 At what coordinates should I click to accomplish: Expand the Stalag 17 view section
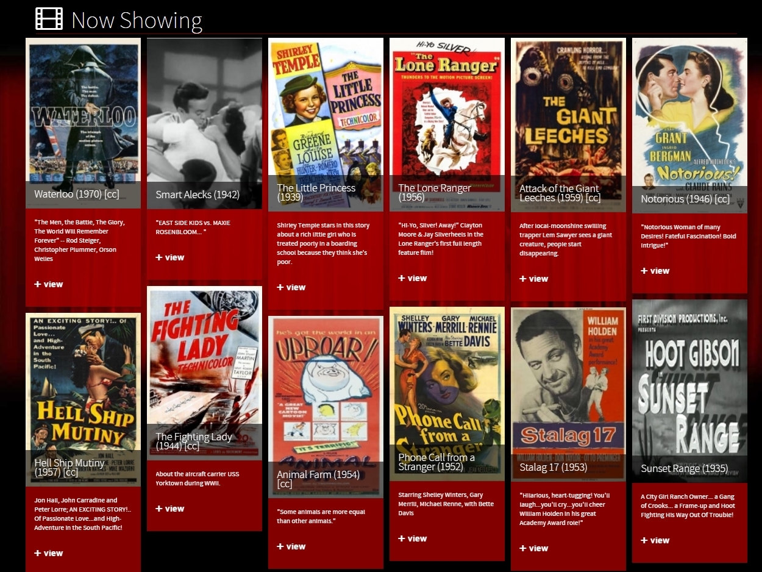534,548
